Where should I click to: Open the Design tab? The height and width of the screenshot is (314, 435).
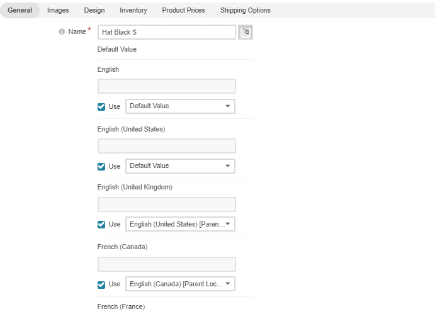tap(94, 10)
